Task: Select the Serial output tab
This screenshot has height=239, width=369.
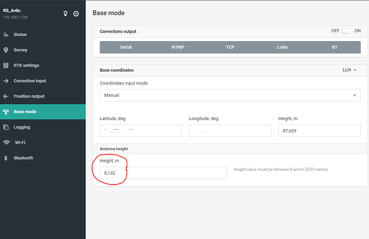Action: [126, 47]
